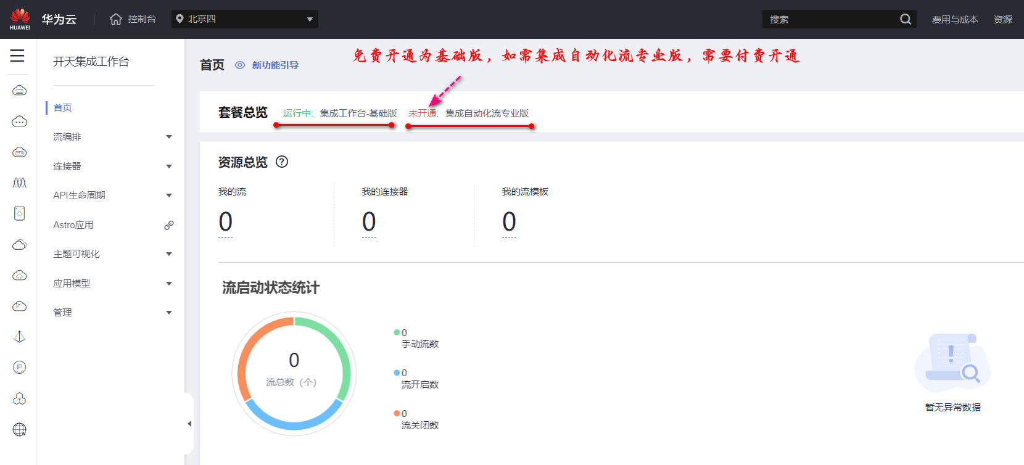1024x465 pixels.
Task: Click the 未开通: 集成自动化流专业版 status text
Action: [468, 113]
